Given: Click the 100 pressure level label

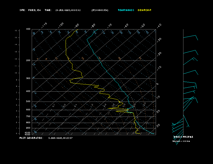Looking at the screenshot, I should click(28, 29).
